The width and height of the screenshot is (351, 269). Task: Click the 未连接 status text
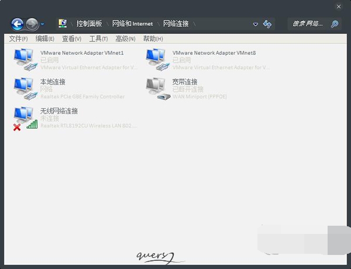point(50,118)
